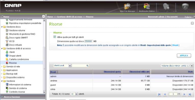Toggle 'Attiva quote per tutti gli utenti' checkbox
The width and height of the screenshot is (195, 100).
pyautogui.click(x=55, y=37)
